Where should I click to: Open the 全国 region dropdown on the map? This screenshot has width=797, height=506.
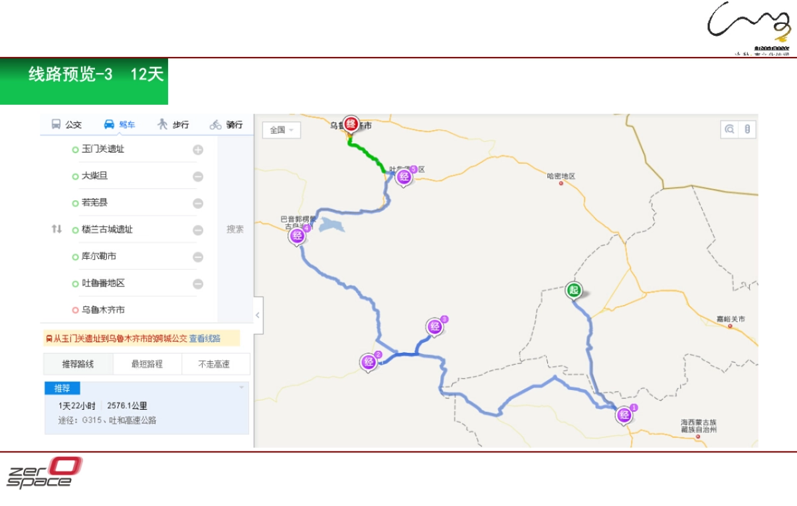coord(281,130)
